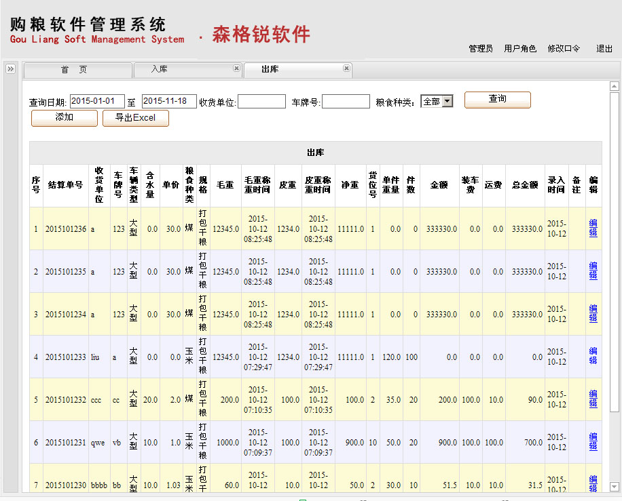Screen dimensions: 622x501
Task: Export data with 导出Excel button
Action: pyautogui.click(x=135, y=118)
